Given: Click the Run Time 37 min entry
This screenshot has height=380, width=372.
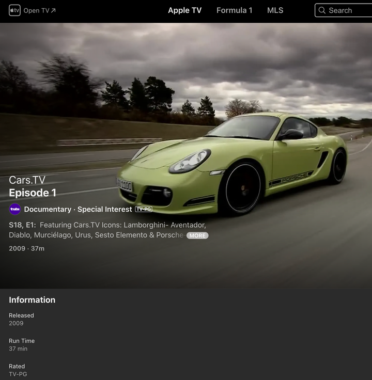Looking at the screenshot, I should (x=22, y=345).
